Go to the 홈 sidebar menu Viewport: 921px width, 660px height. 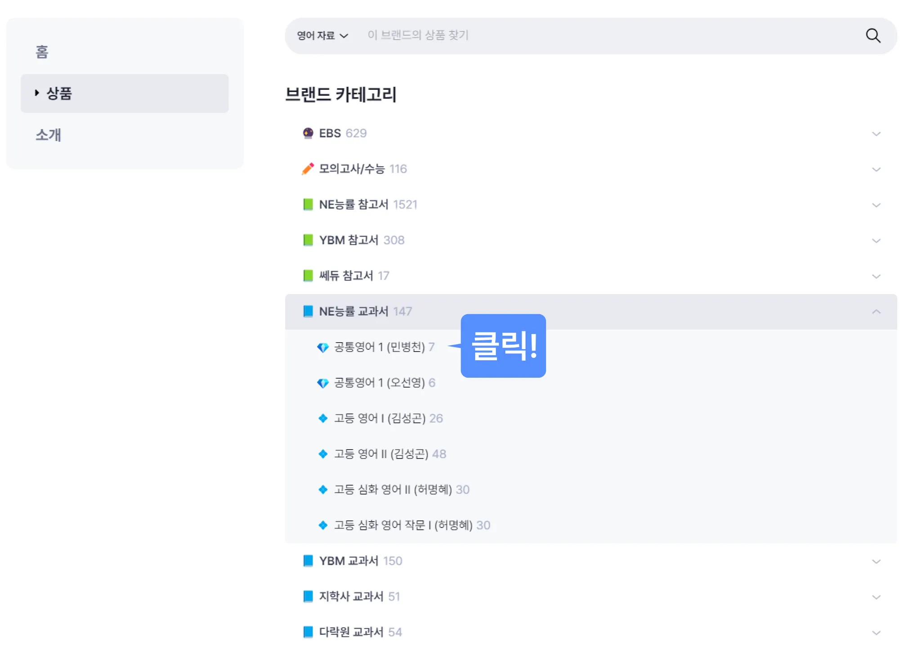pos(42,52)
